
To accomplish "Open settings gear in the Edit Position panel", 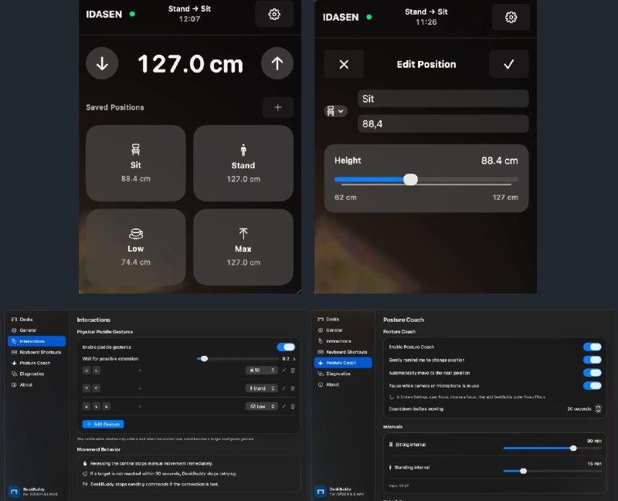I will point(511,17).
